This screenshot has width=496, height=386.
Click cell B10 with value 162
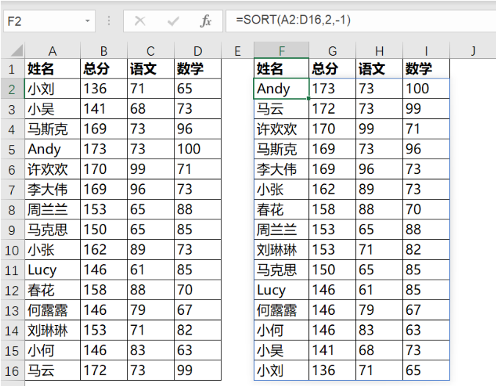(103, 250)
